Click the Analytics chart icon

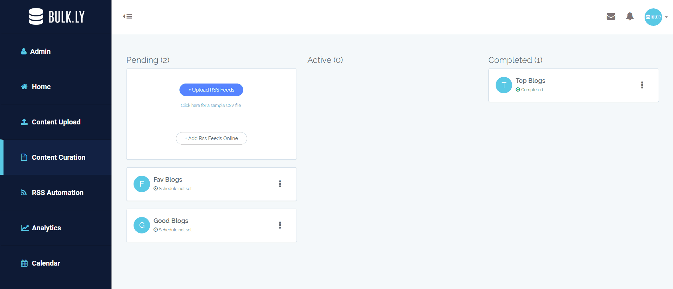25,228
